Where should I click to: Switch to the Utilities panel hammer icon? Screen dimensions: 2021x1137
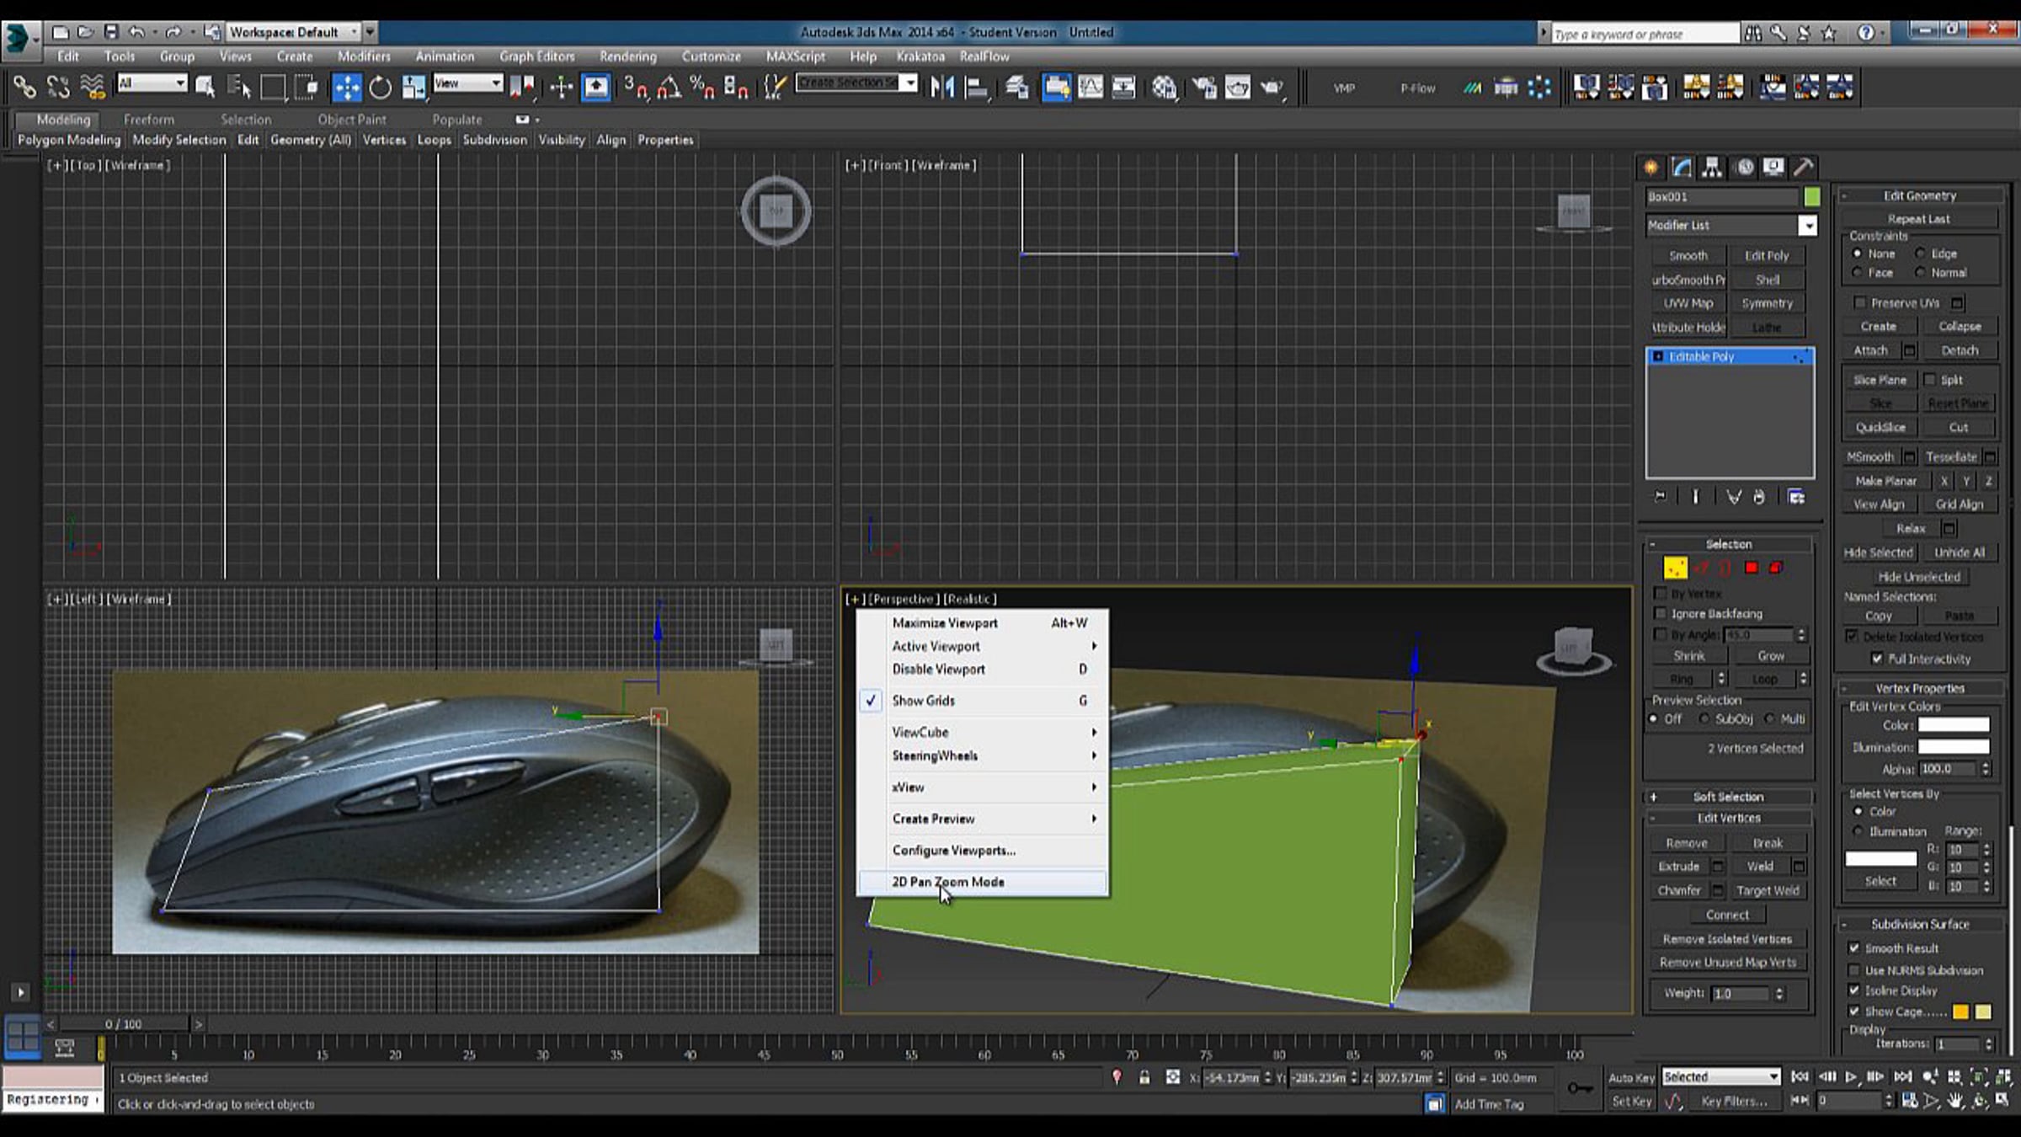click(x=1803, y=167)
